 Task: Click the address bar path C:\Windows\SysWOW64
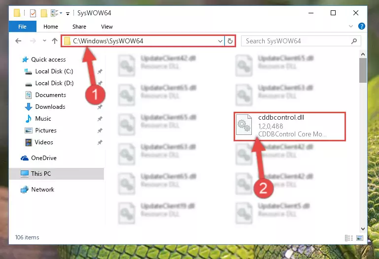coord(108,41)
